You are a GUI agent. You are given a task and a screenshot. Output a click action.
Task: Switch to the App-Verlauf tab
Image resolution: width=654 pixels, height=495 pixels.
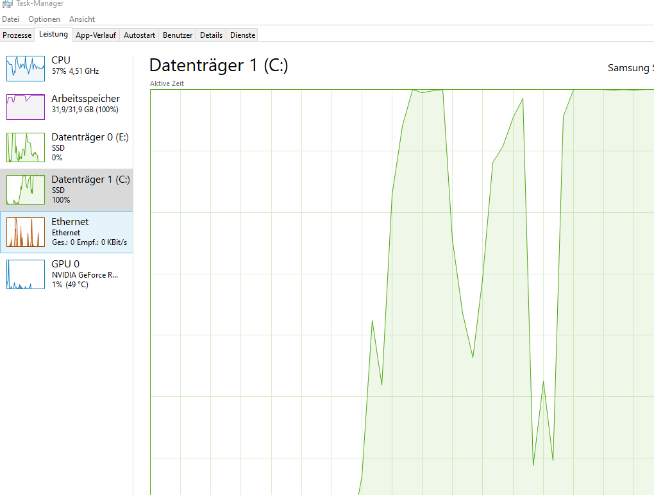tap(96, 35)
